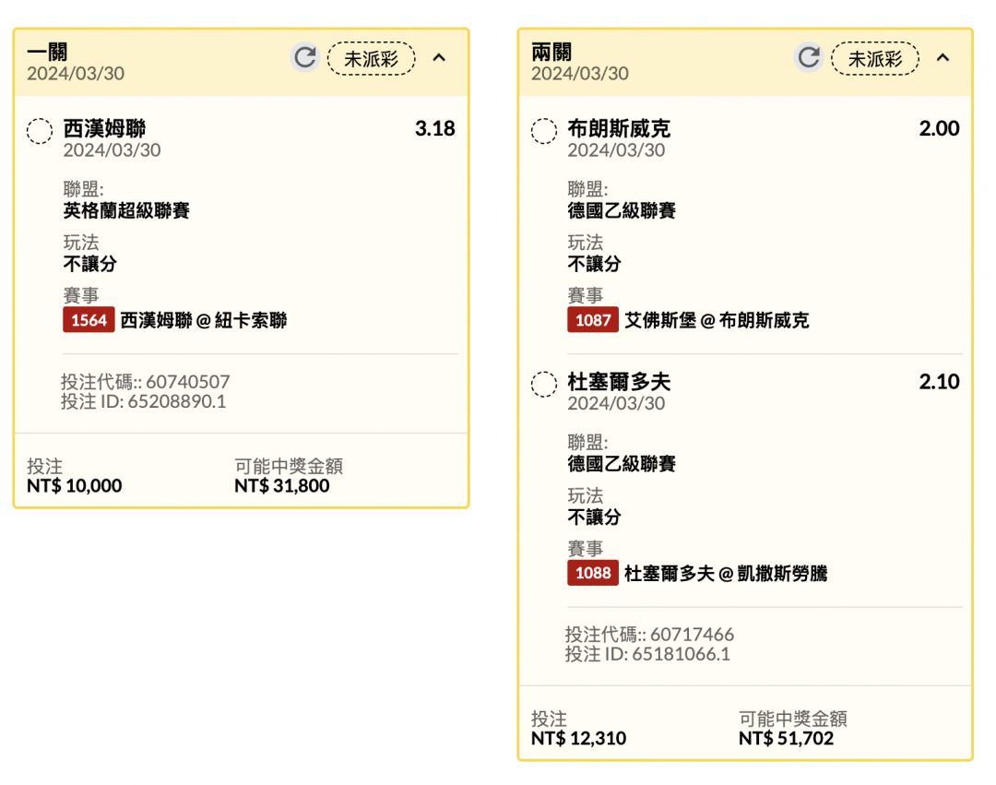Click stake amount NT$ 10,000
Viewport: 996px width, 785px height.
tap(75, 486)
